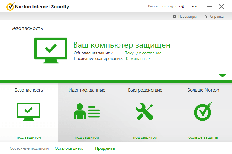Click the 'Обновления защиты:' label

click(94, 53)
